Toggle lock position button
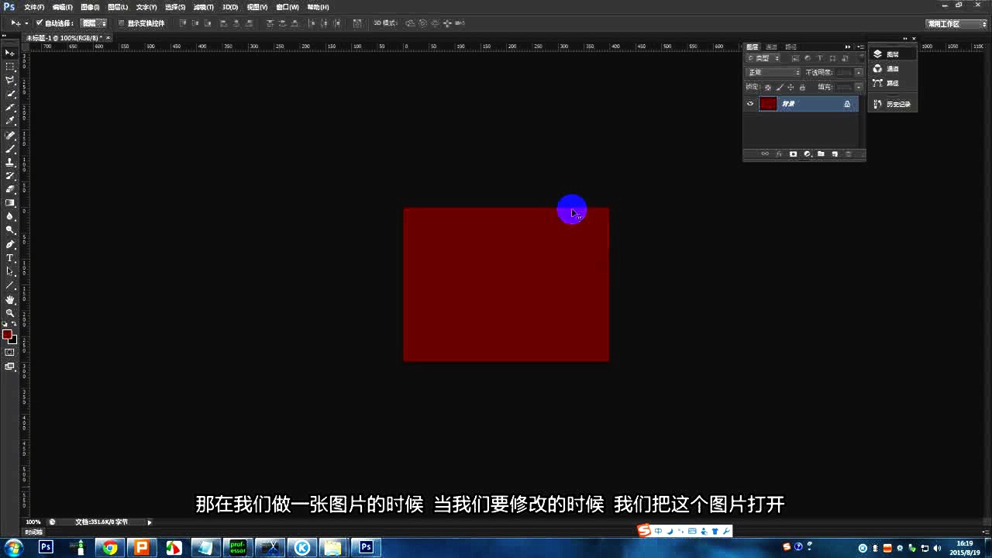Screen dimensions: 992x558 (790, 88)
